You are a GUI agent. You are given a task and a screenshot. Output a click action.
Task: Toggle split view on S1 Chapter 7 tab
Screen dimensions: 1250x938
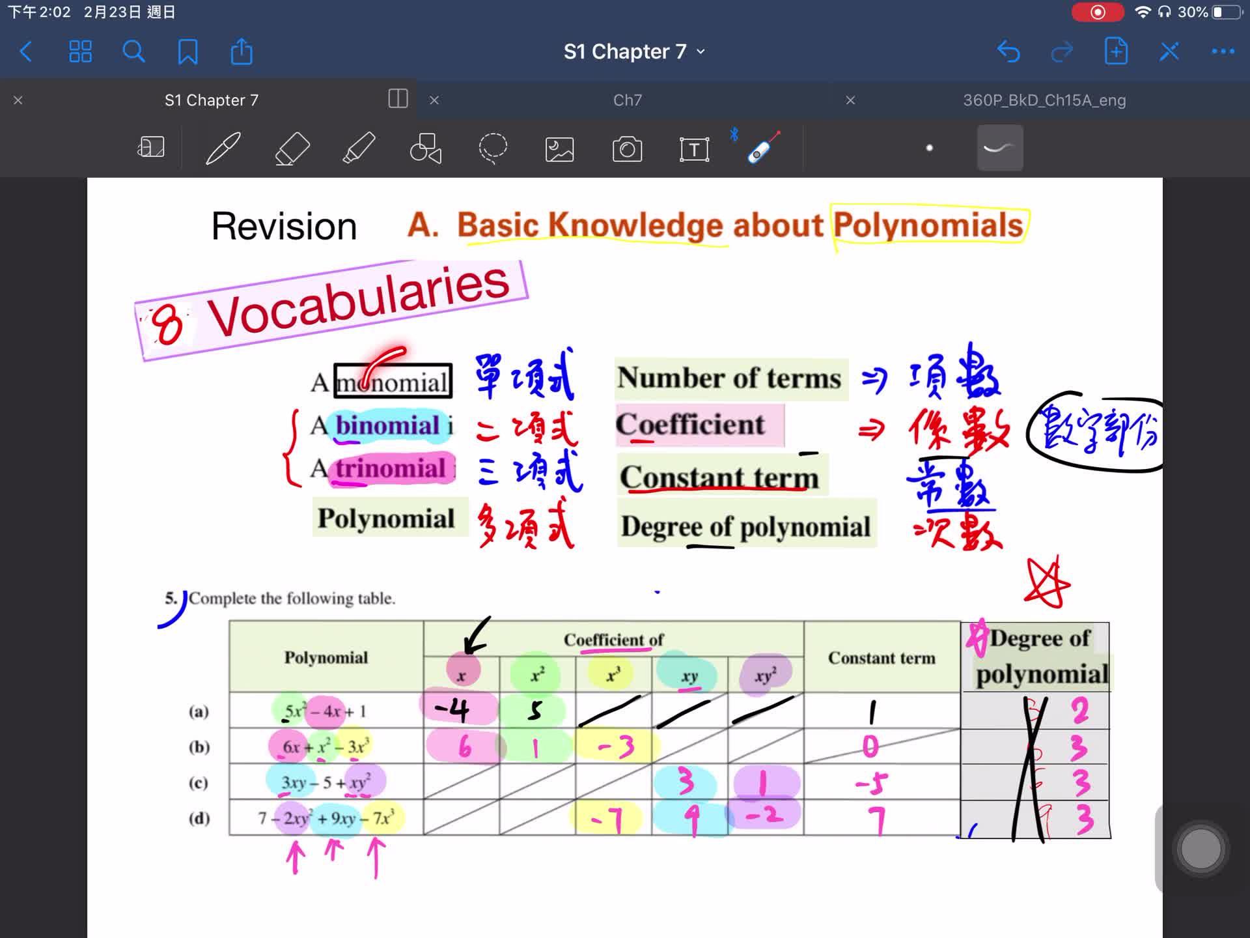[x=398, y=99]
